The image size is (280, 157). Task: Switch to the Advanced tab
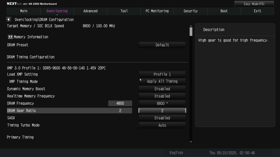[90, 11]
